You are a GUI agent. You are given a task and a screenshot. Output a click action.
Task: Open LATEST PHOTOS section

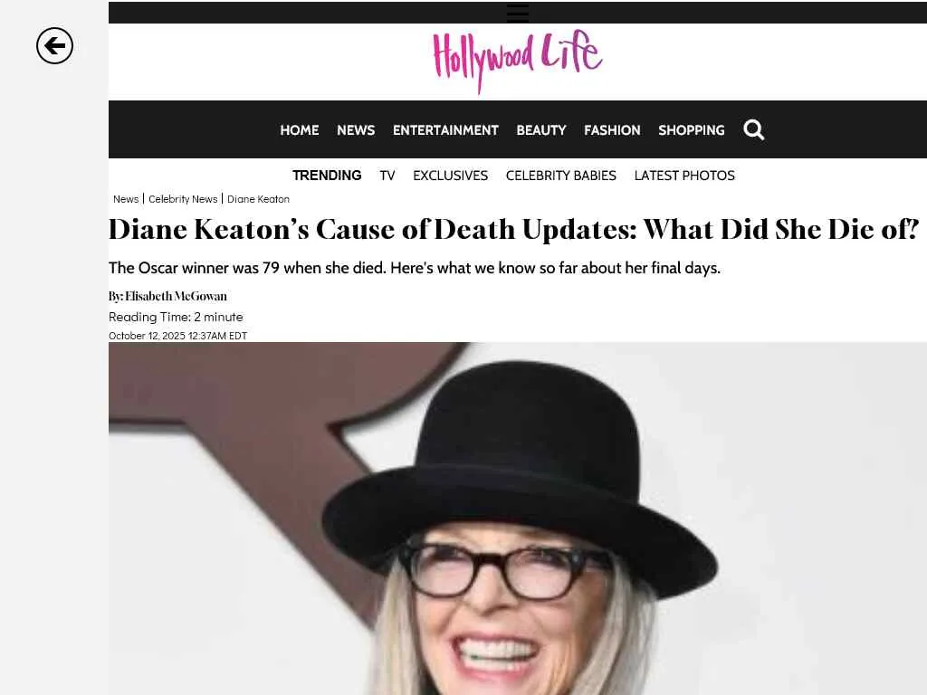click(684, 176)
